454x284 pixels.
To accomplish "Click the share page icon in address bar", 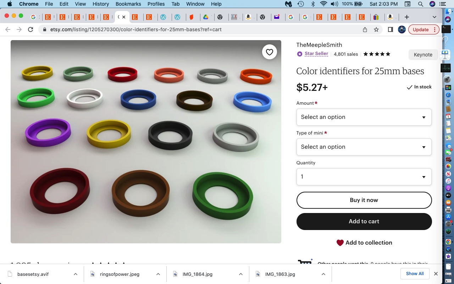I will (x=365, y=29).
